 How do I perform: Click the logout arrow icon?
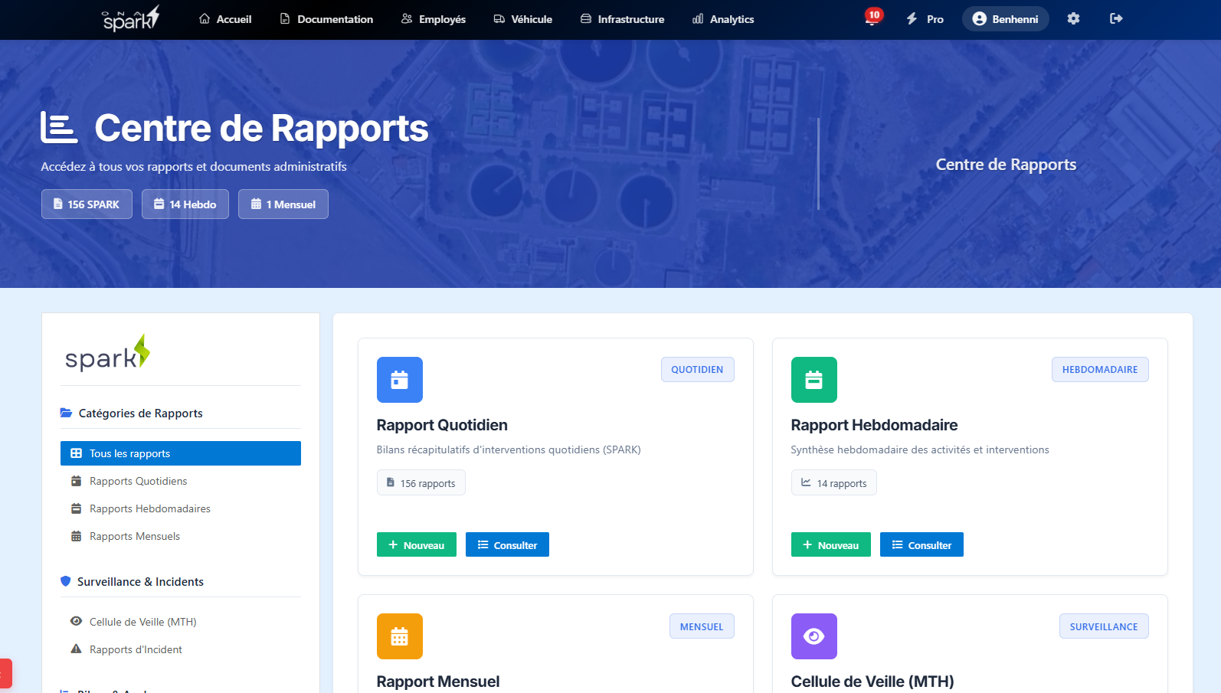[1116, 18]
